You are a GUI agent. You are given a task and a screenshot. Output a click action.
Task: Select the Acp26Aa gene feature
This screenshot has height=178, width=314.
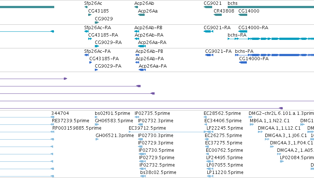point(141,15)
